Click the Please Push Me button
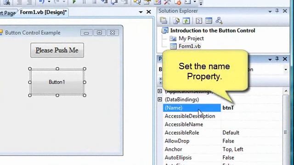The height and width of the screenshot is (165, 294). 57,50
